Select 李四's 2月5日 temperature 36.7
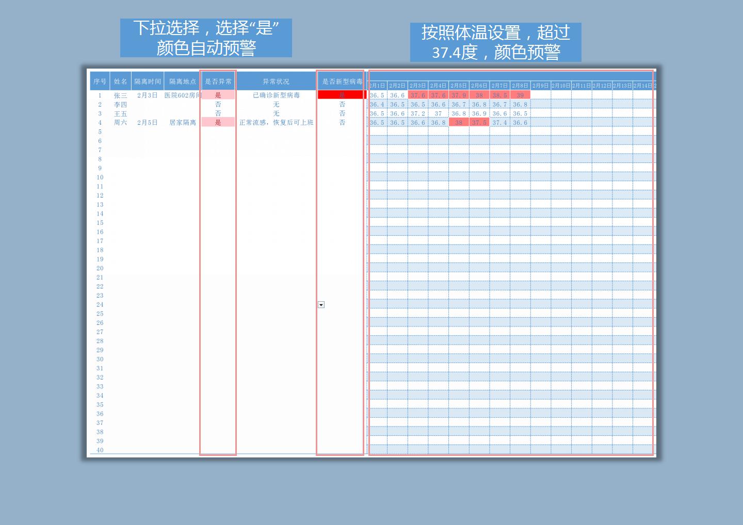This screenshot has height=525, width=743. point(459,105)
